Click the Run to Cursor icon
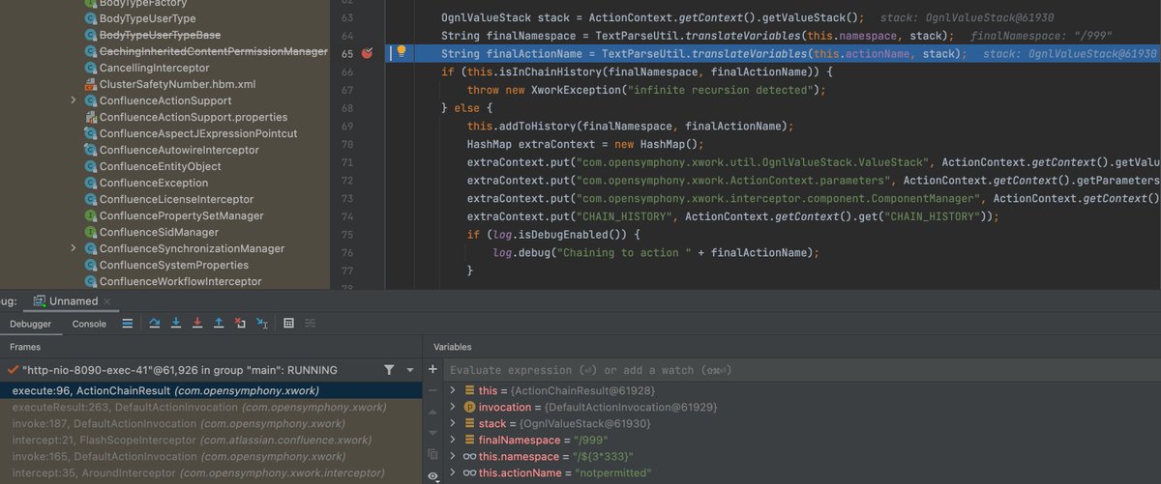This screenshot has height=484, width=1161. click(262, 324)
